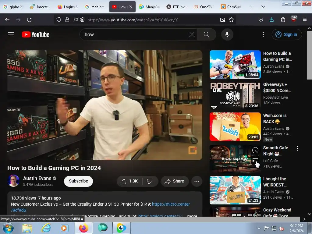Switch to the Logins tab
Screen dimensions: 312x234
(x=68, y=7)
